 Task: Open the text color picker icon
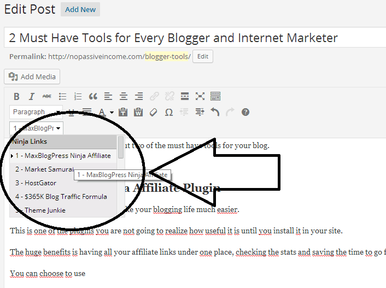102,112
